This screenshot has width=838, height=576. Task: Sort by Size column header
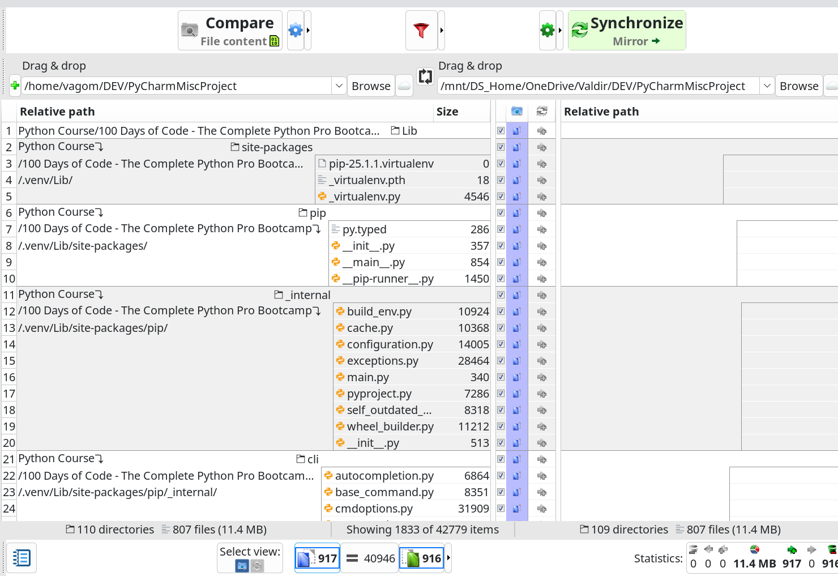click(x=462, y=112)
